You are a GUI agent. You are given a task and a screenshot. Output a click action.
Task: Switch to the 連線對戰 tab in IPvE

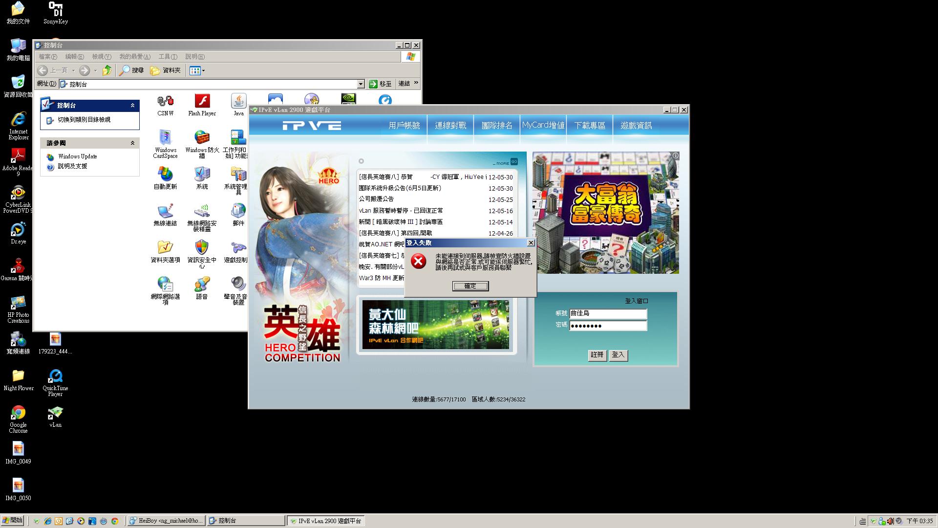(450, 126)
